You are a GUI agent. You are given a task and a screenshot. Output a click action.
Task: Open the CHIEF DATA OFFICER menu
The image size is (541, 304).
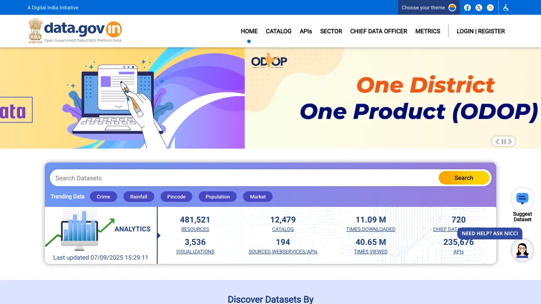(379, 31)
